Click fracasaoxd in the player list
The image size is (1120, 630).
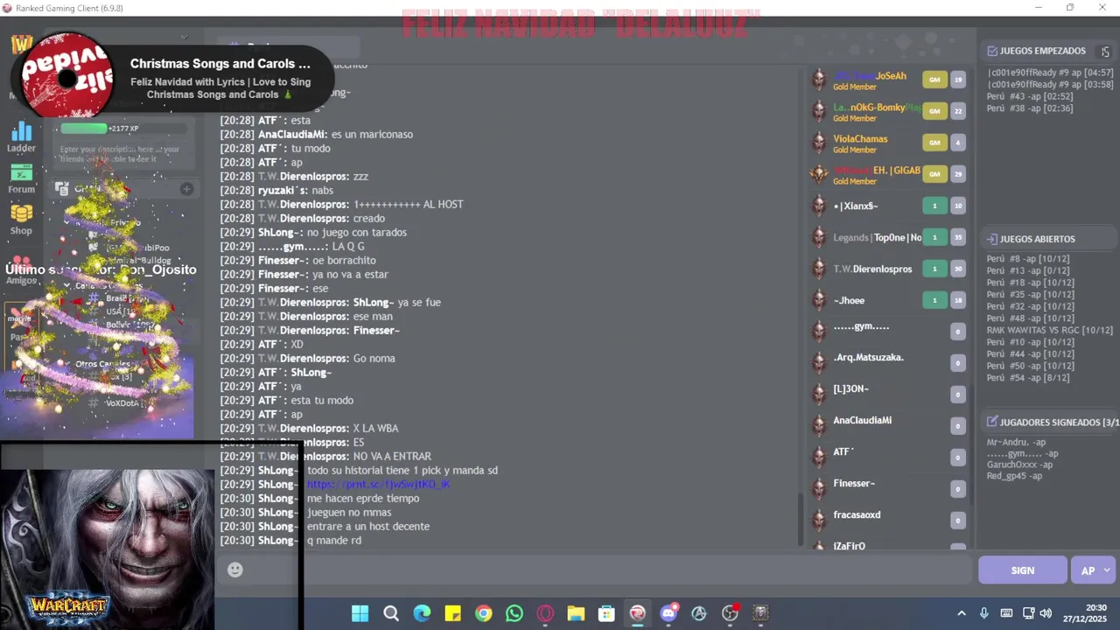point(857,515)
